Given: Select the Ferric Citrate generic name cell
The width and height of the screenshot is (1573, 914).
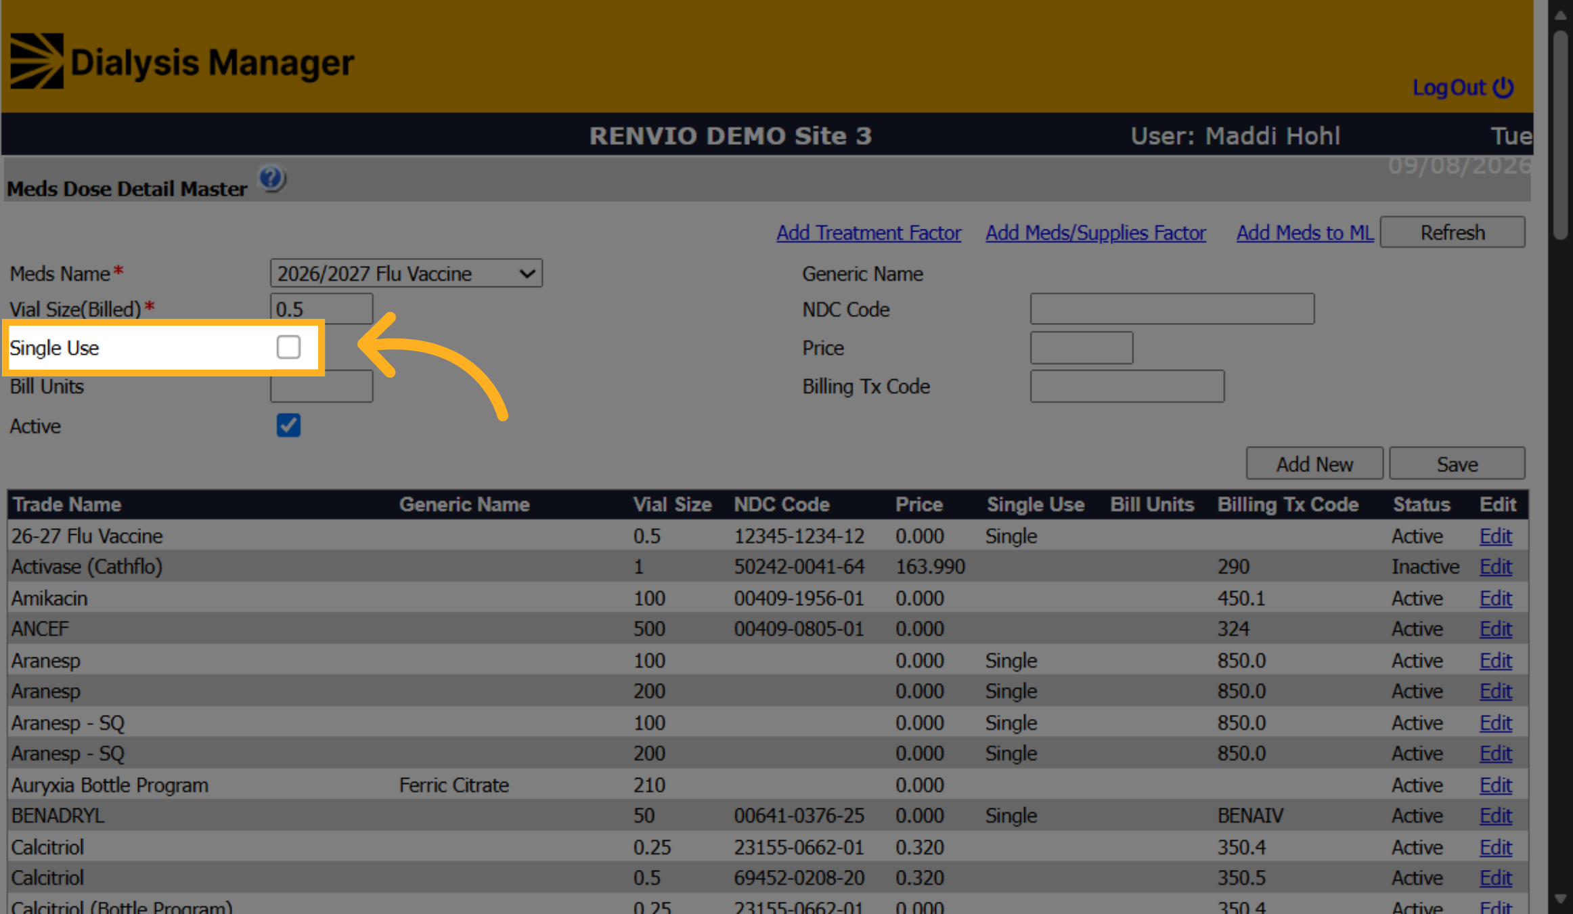Looking at the screenshot, I should click(x=454, y=785).
